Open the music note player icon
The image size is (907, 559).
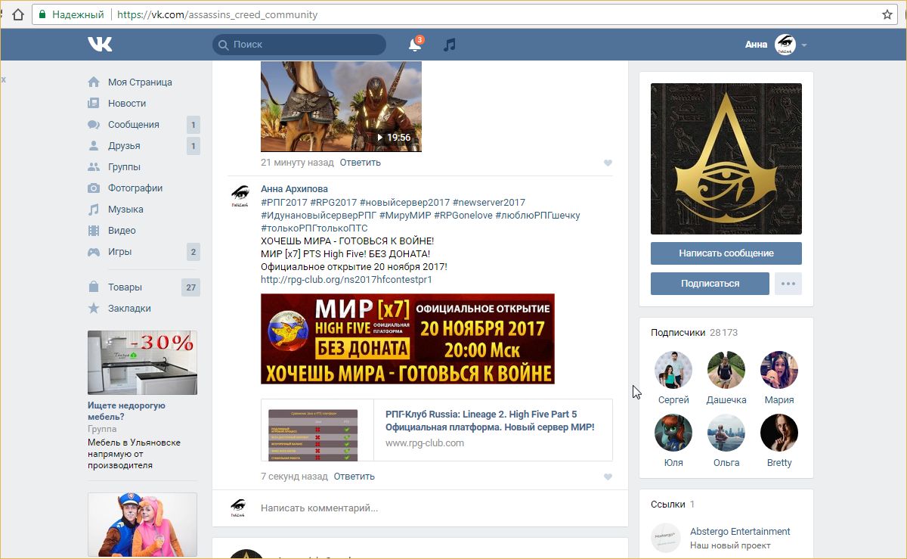pos(450,45)
